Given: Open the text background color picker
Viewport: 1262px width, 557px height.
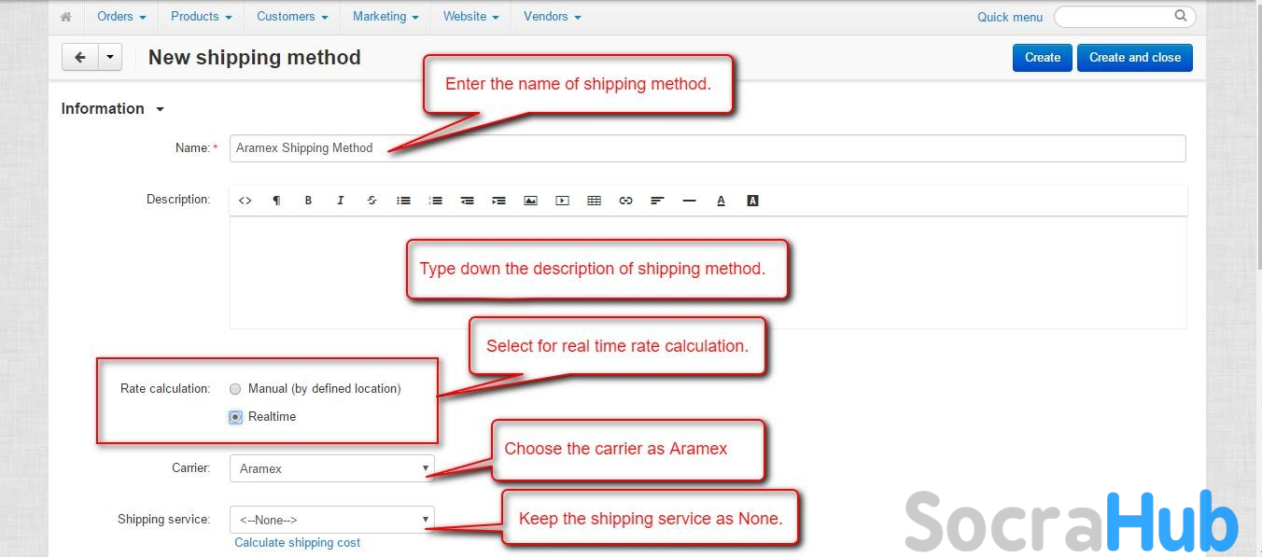Looking at the screenshot, I should (x=752, y=201).
